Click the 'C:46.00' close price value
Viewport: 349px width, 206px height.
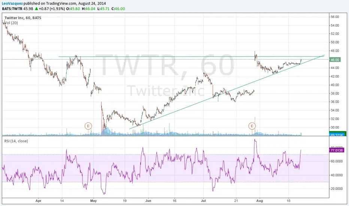(118, 9)
